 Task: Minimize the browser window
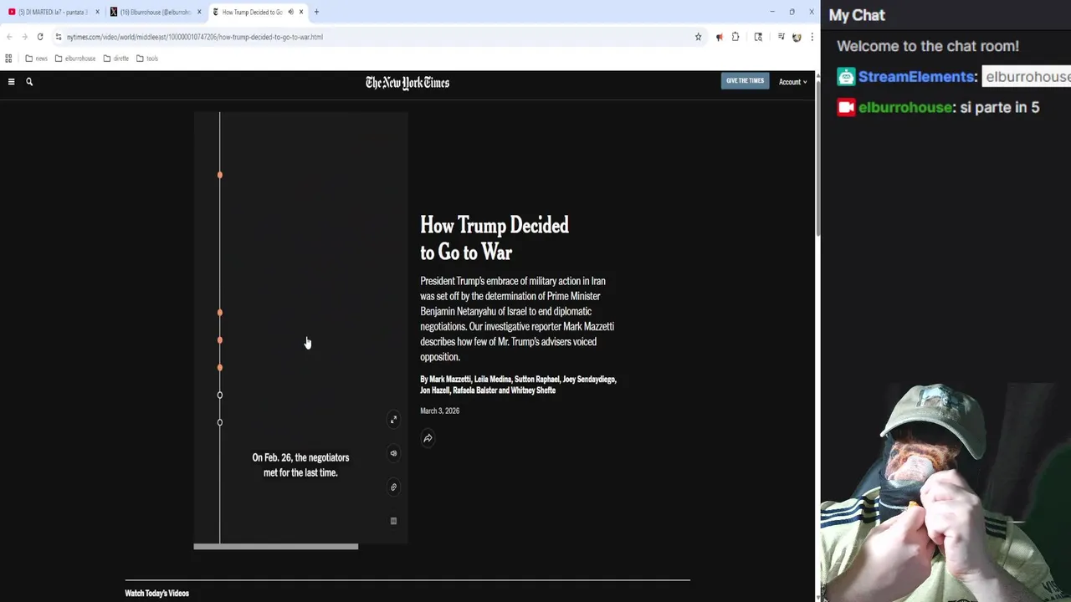(771, 12)
